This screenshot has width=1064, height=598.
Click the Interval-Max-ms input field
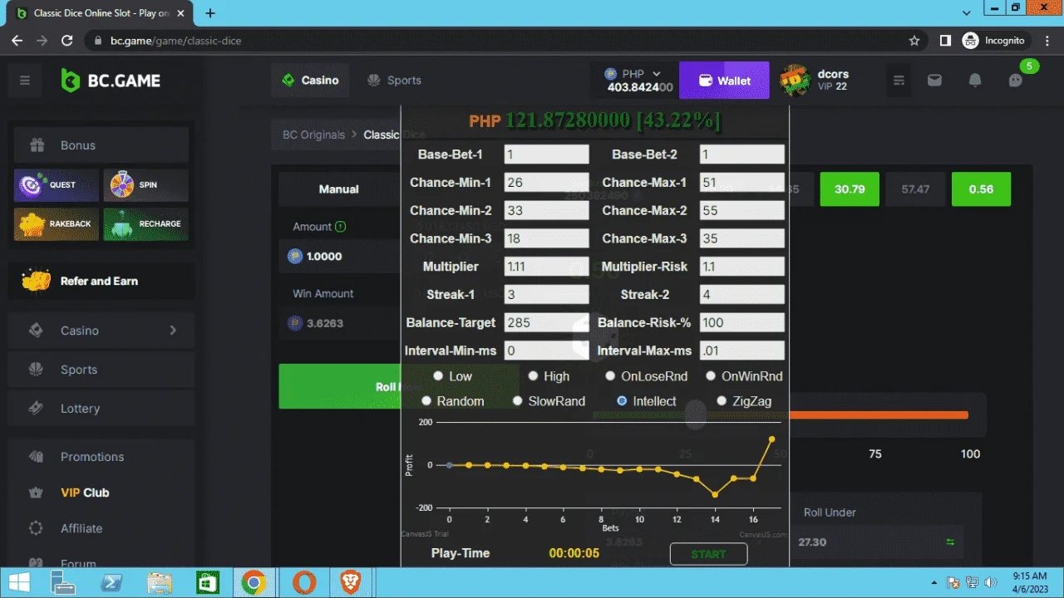[x=742, y=350]
